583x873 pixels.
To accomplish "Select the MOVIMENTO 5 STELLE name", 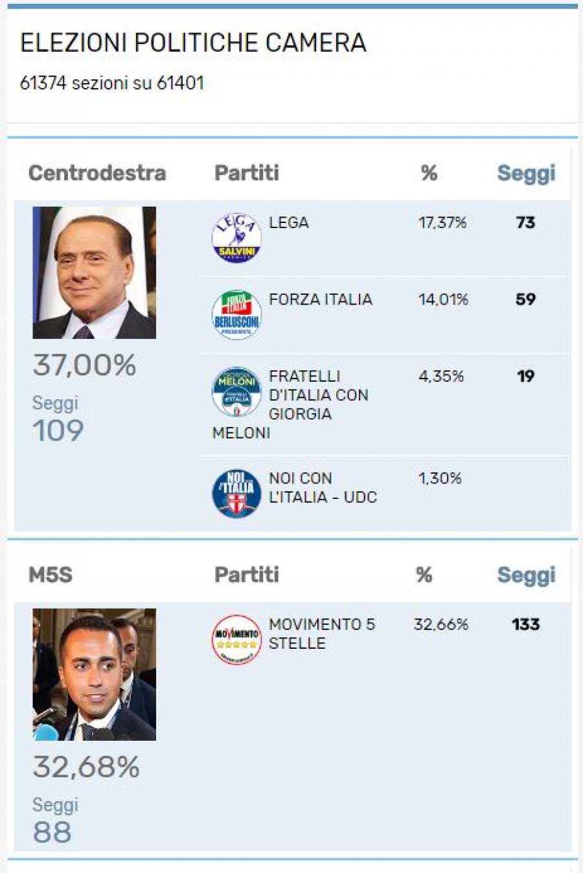I will point(321,634).
